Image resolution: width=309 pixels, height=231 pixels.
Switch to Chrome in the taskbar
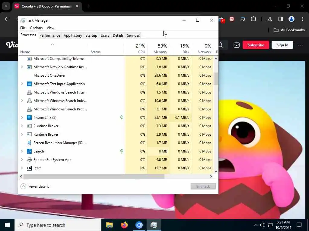tap(139, 225)
